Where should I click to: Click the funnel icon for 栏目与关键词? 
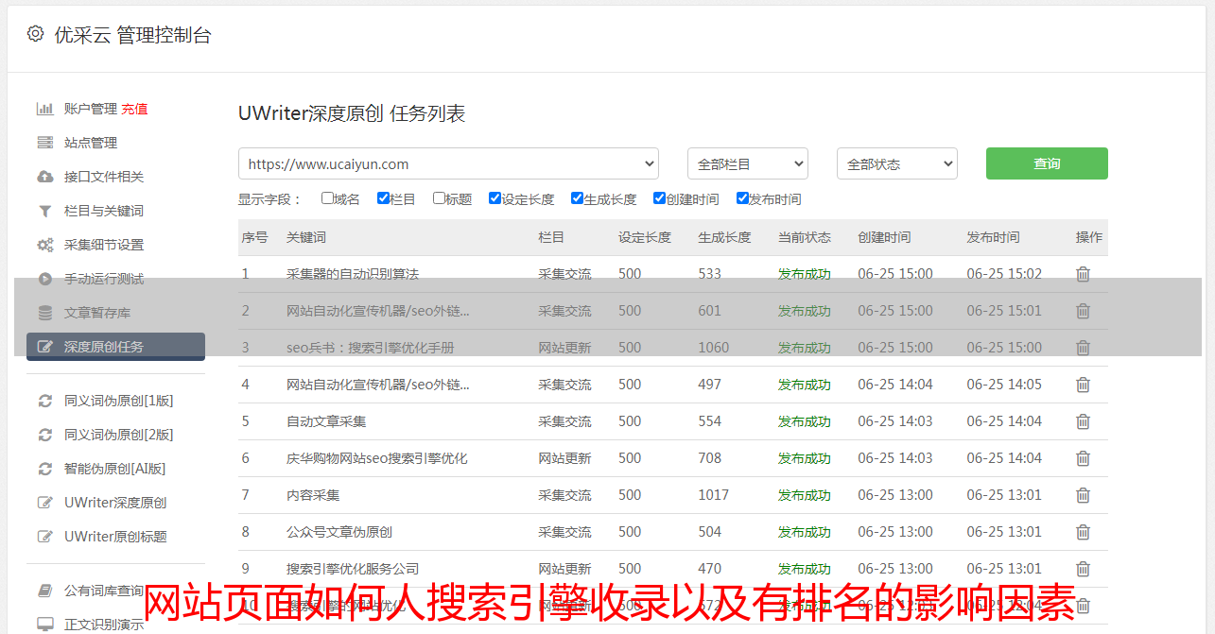click(44, 211)
